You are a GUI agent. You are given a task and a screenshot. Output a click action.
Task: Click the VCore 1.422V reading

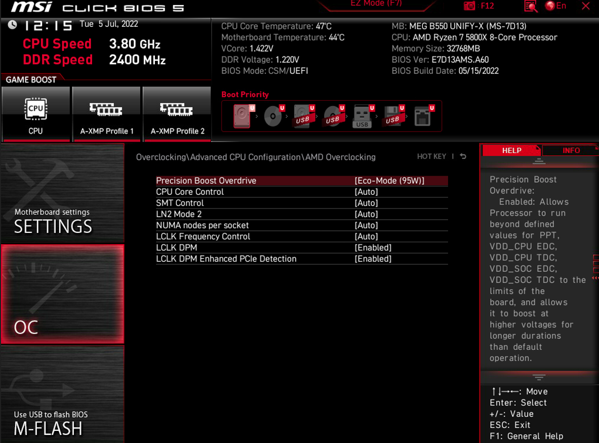click(x=247, y=49)
